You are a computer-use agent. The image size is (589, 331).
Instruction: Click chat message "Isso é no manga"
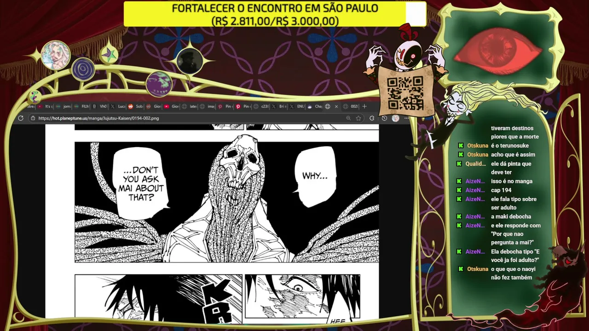pos(512,181)
